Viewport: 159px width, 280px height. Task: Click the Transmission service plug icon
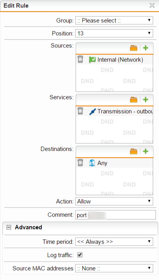click(x=92, y=112)
